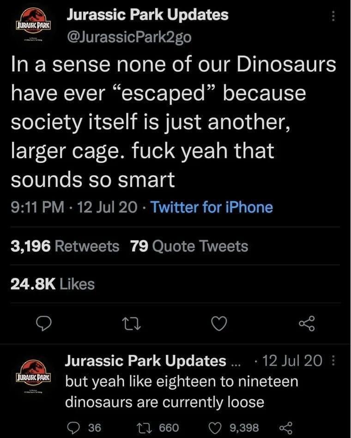Open reply thread with 36 comments
Image resolution: width=351 pixels, height=438 pixels.
coord(85,428)
